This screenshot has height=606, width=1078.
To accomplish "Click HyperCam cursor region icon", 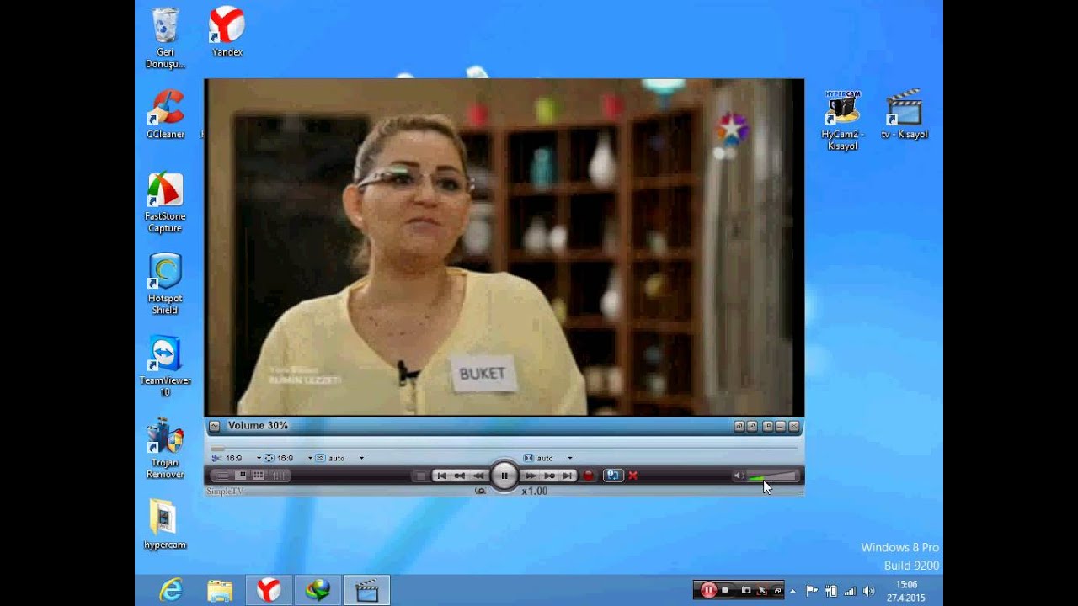I will [x=762, y=591].
